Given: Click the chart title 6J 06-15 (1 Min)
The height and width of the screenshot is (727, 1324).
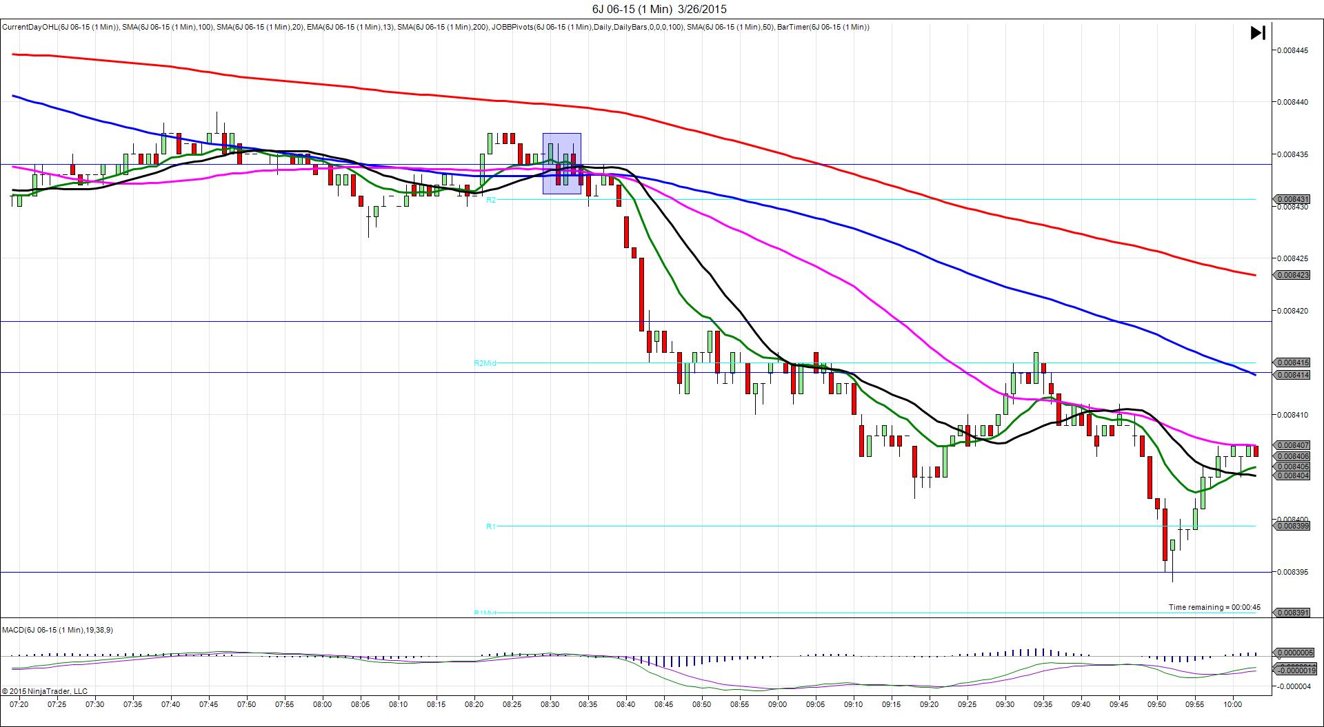Looking at the screenshot, I should pyautogui.click(x=659, y=9).
